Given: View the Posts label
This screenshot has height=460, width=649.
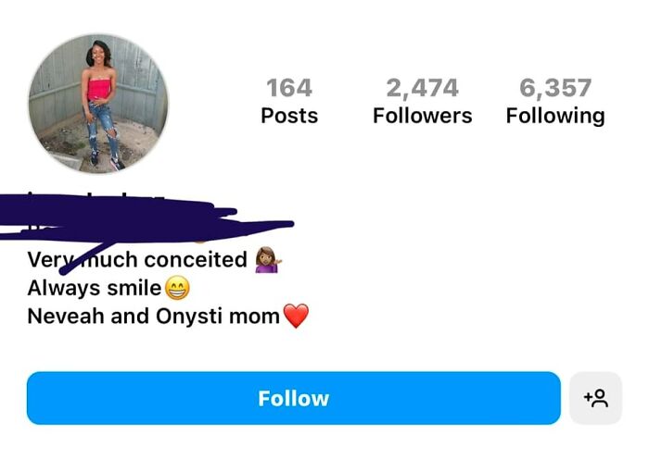Looking at the screenshot, I should coord(289,116).
